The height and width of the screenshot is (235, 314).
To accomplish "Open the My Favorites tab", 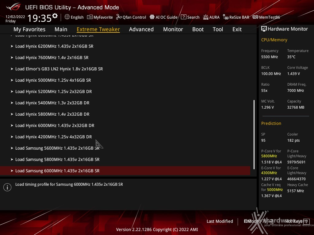I will pos(29,29).
